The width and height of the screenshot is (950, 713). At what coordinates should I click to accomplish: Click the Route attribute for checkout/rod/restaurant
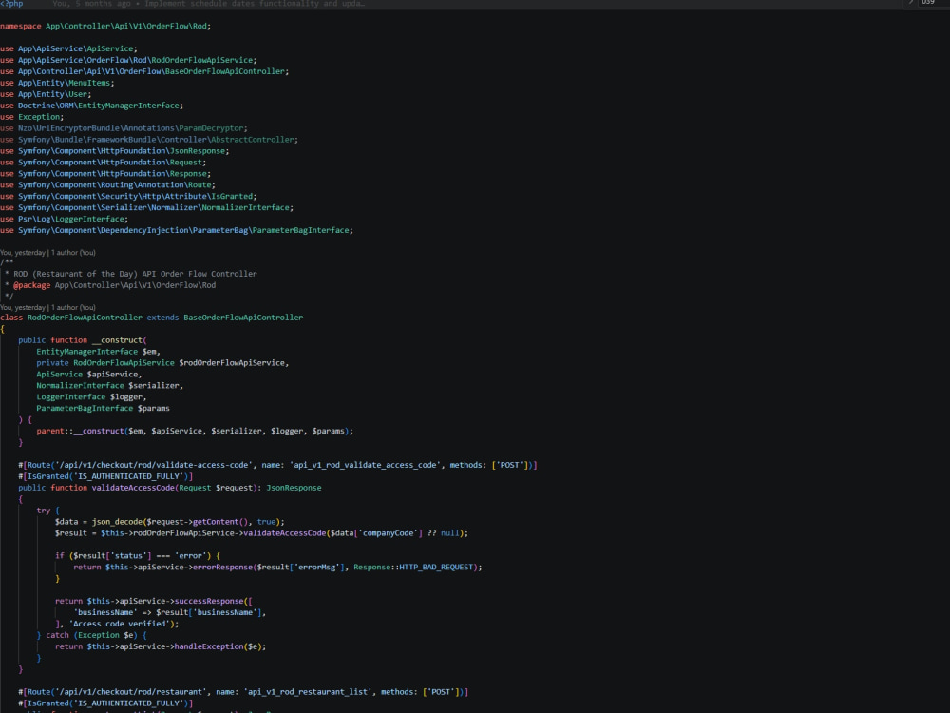click(x=243, y=692)
